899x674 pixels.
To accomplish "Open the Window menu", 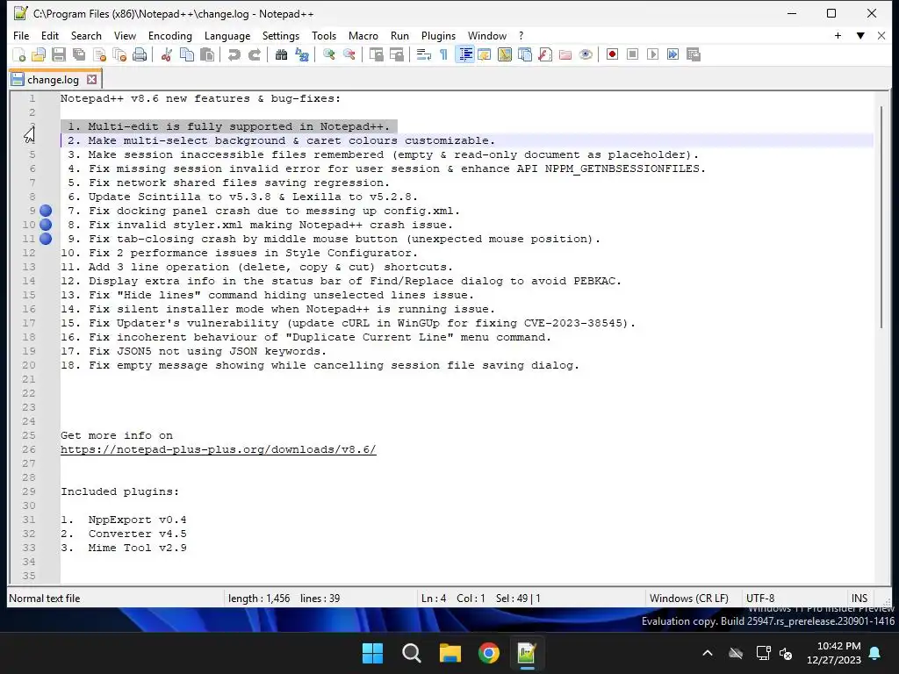I will (487, 35).
